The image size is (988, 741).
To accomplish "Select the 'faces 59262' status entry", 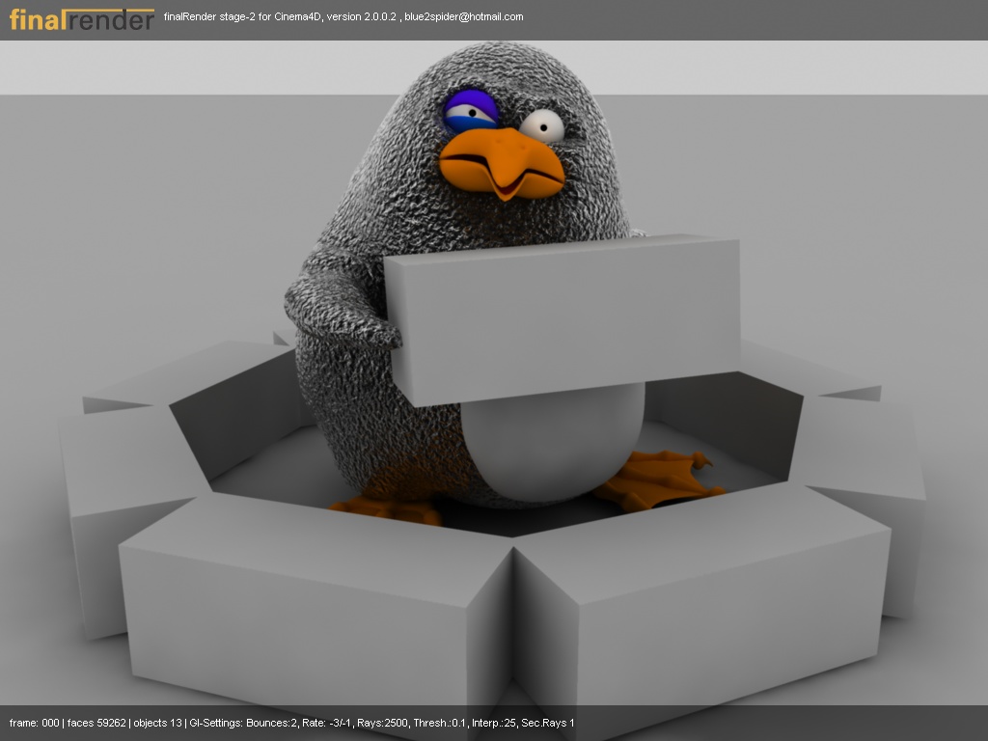I will click(x=96, y=723).
